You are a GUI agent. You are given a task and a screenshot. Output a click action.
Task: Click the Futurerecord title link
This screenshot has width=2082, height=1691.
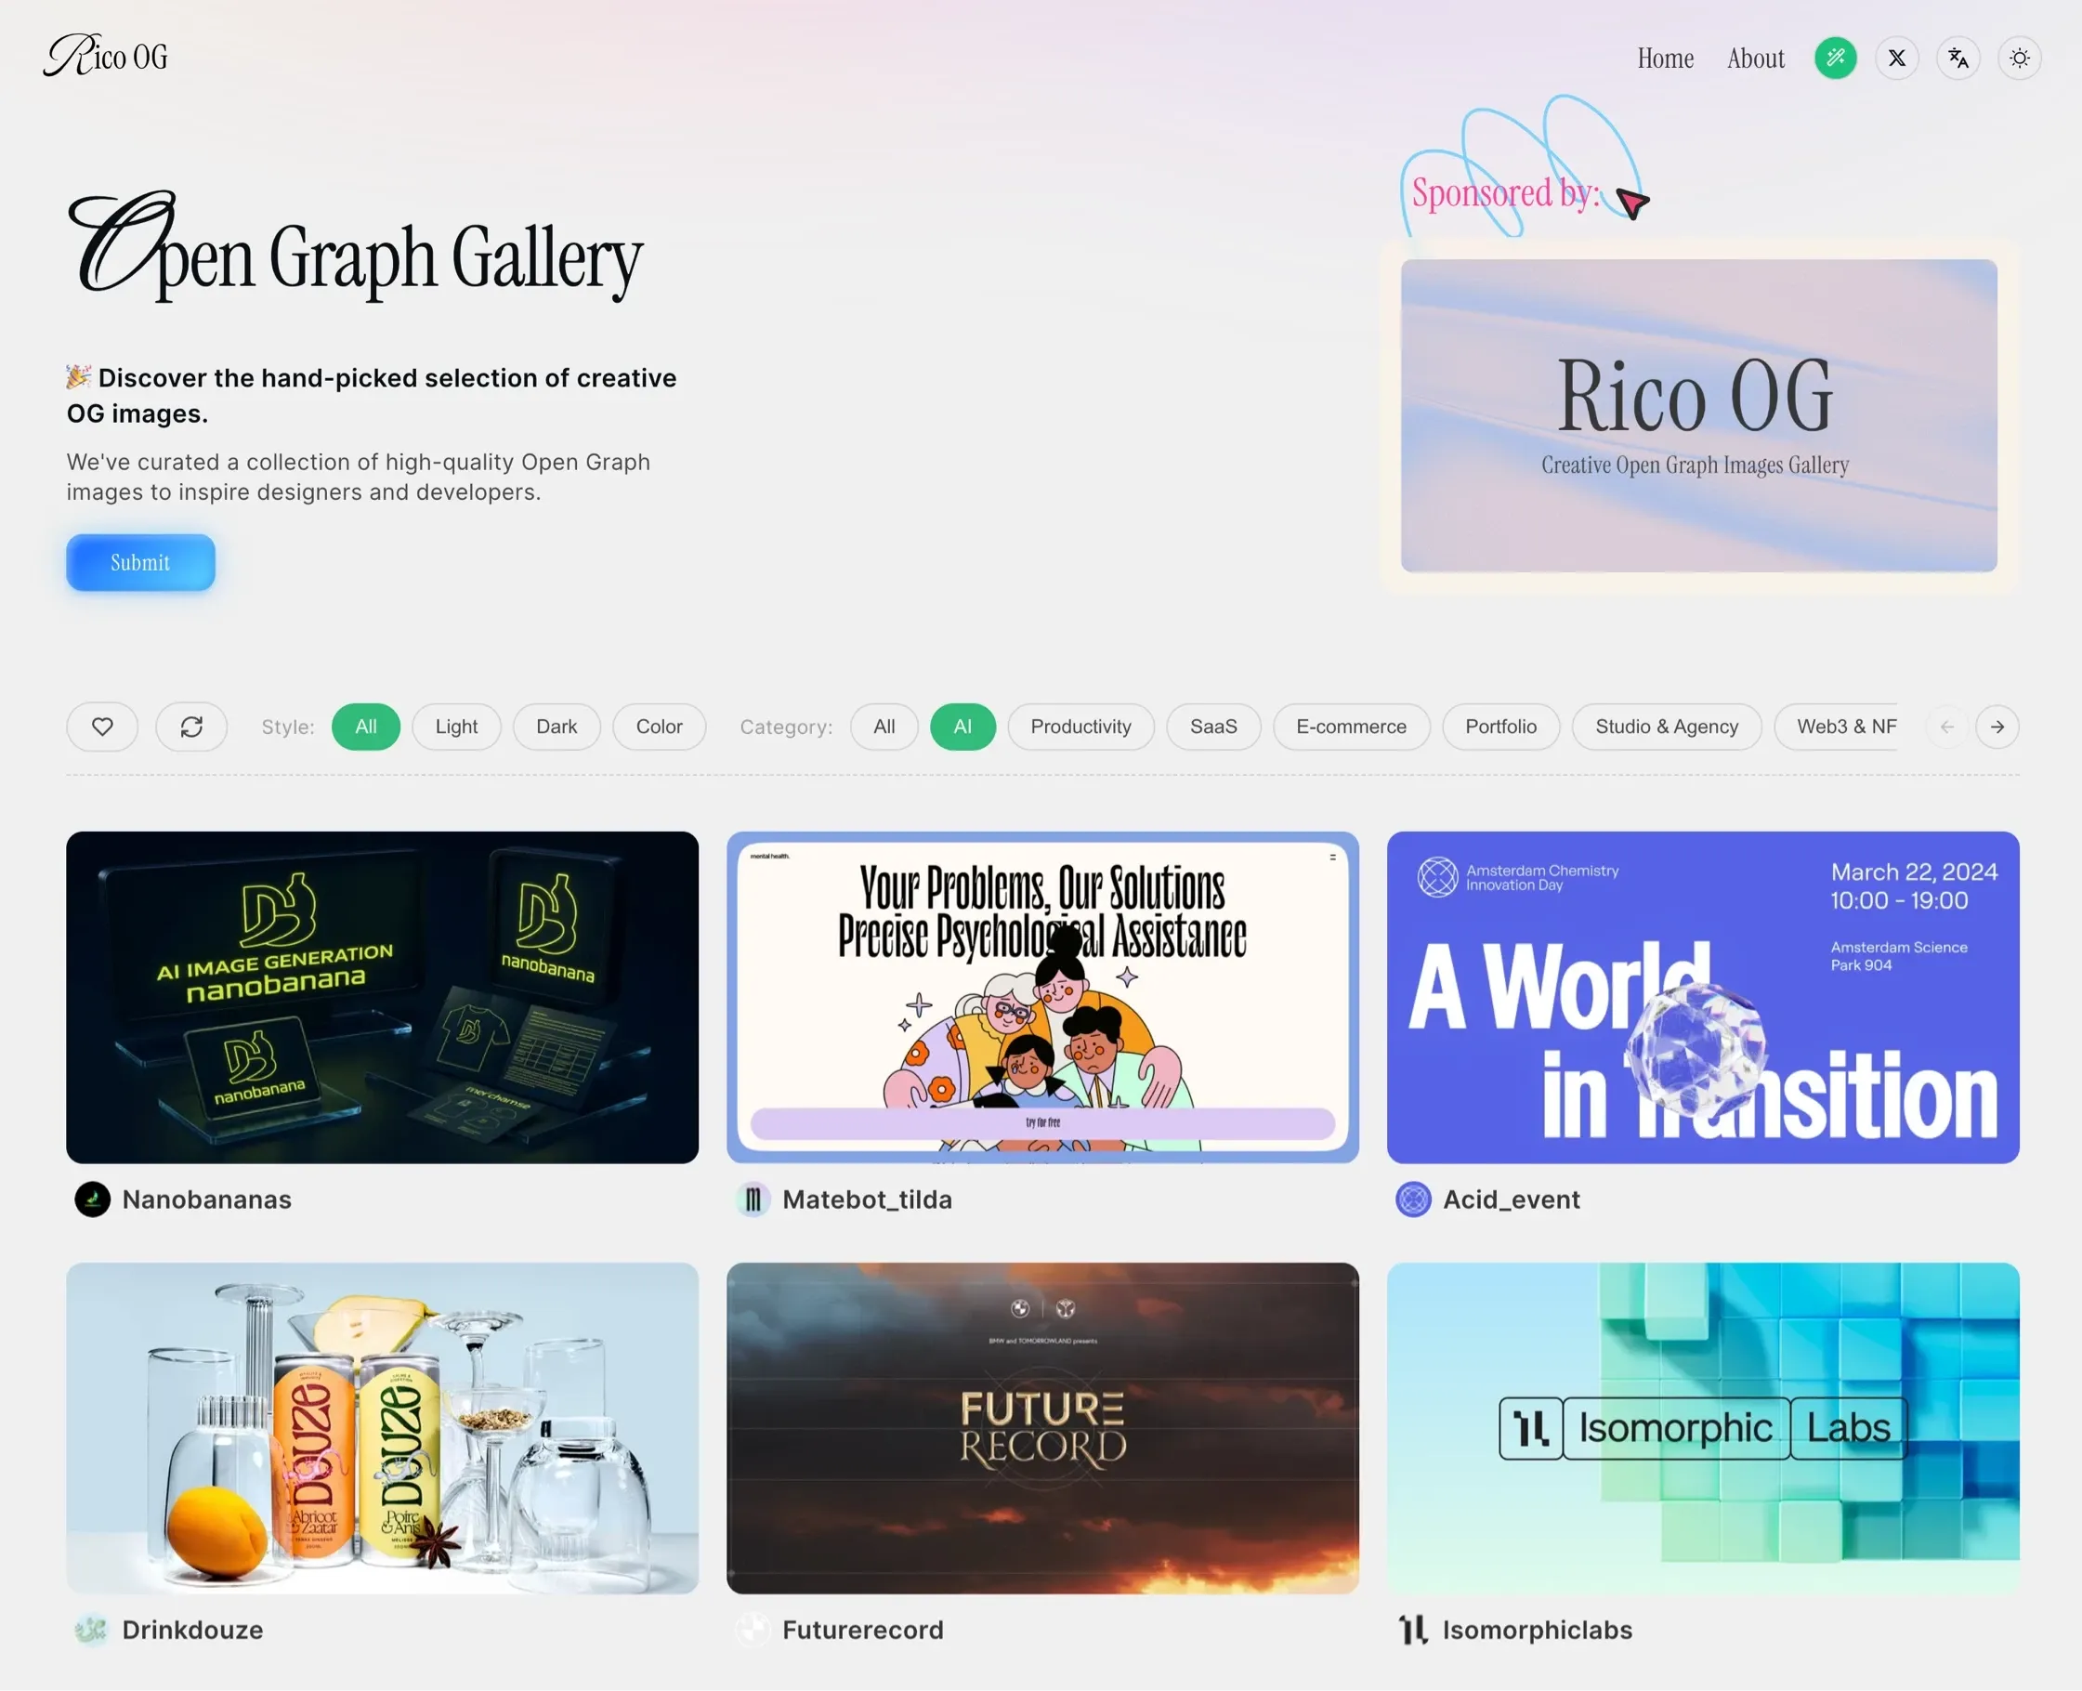863,1630
